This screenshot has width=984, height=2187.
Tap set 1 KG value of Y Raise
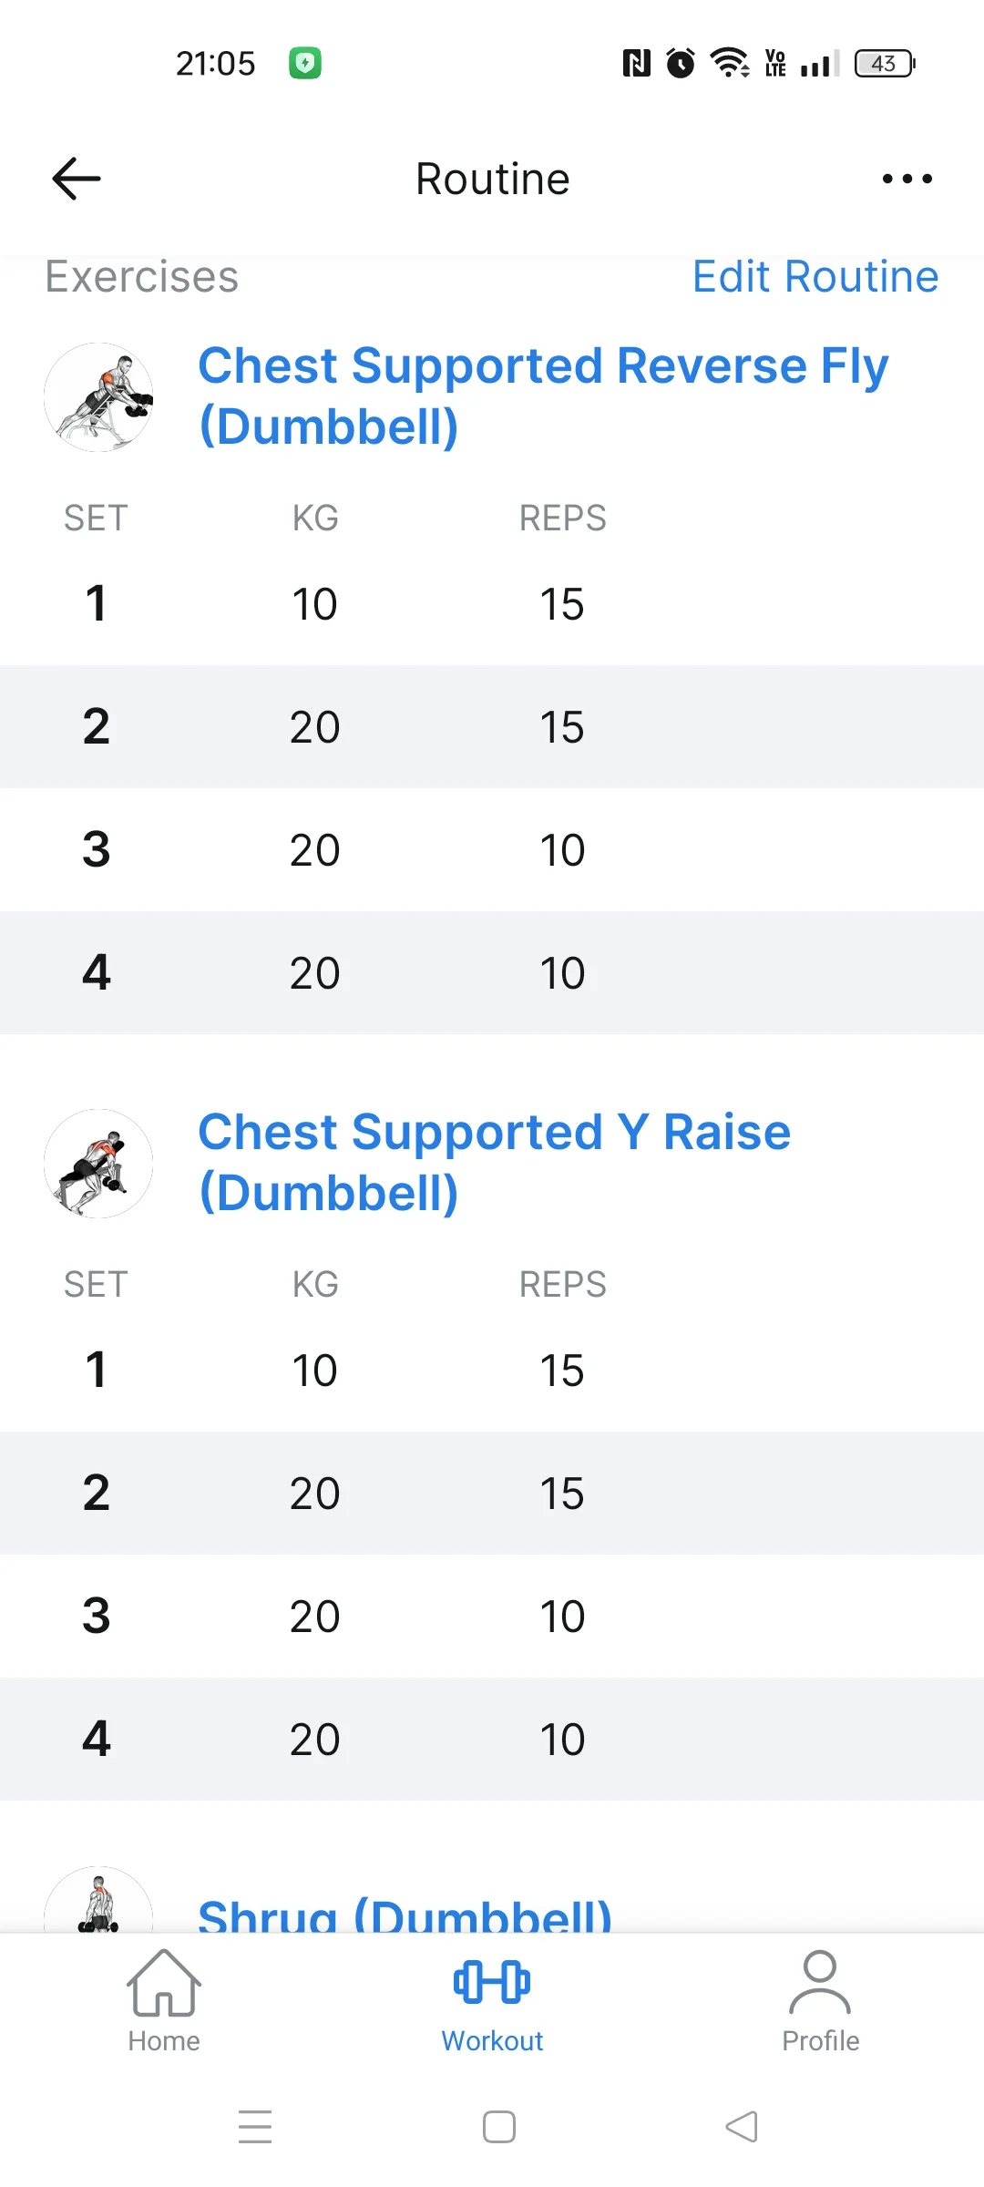click(314, 1371)
